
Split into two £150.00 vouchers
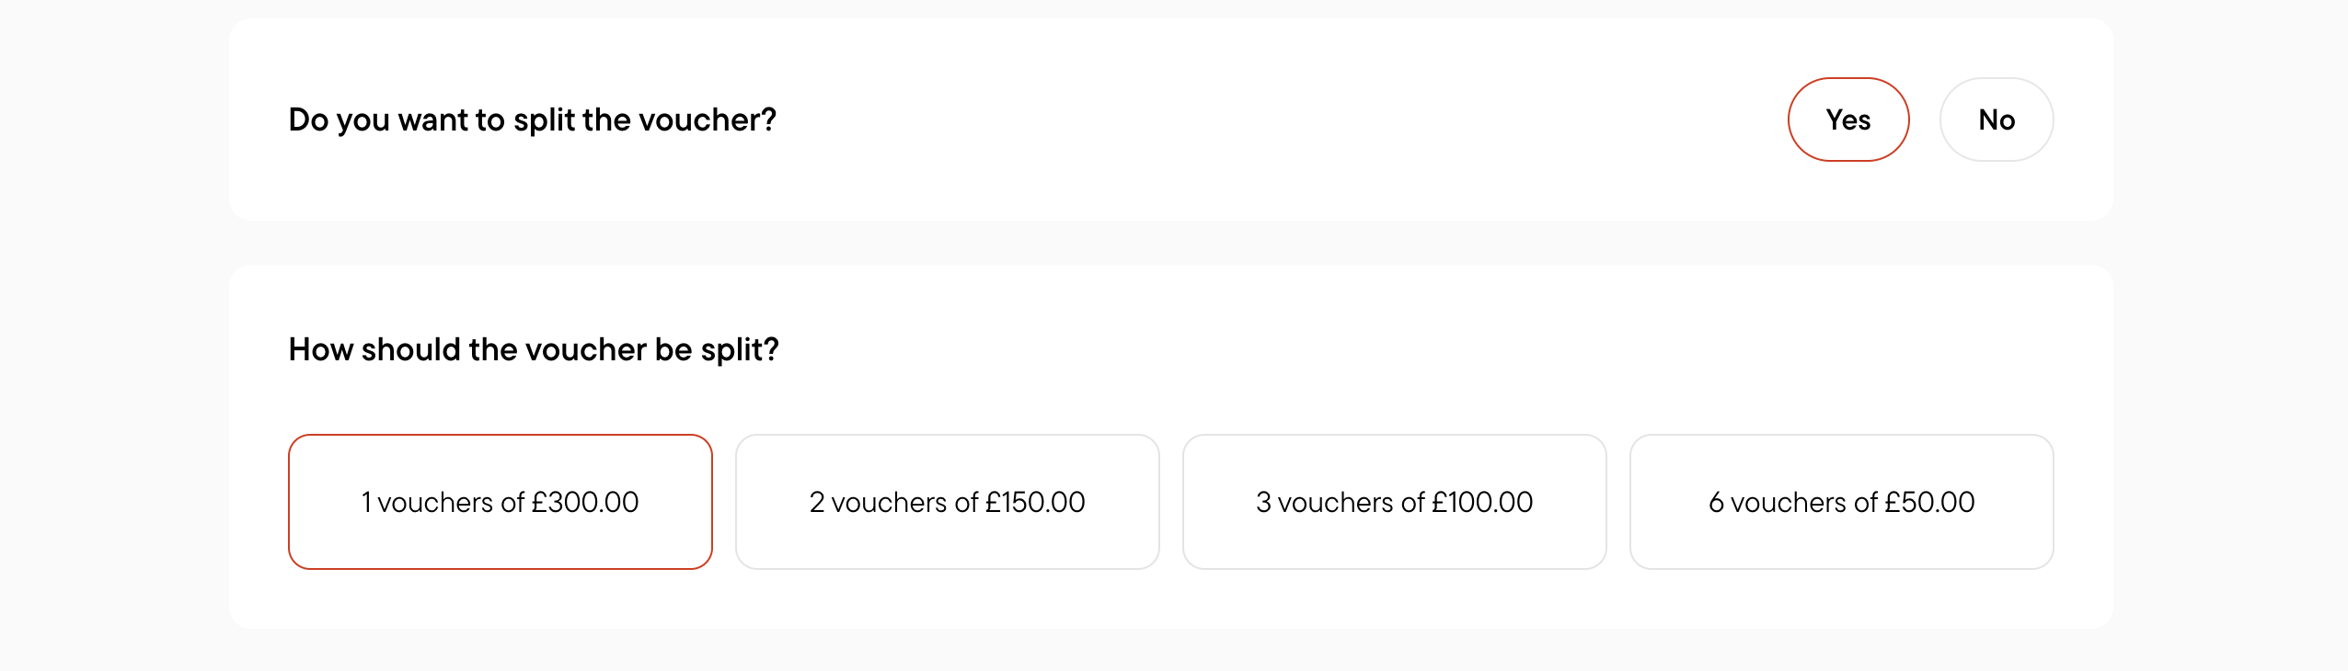point(948,502)
